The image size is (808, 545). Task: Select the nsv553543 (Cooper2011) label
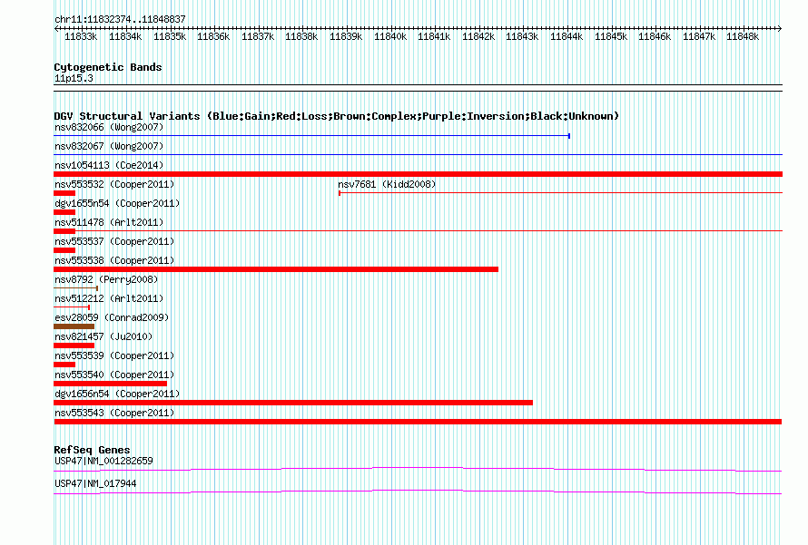pos(114,413)
